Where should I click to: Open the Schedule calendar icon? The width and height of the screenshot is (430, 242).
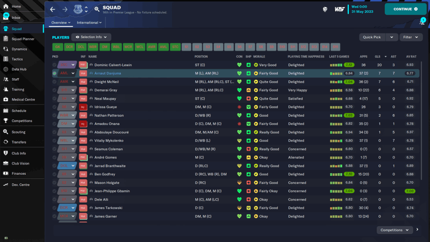click(6, 111)
